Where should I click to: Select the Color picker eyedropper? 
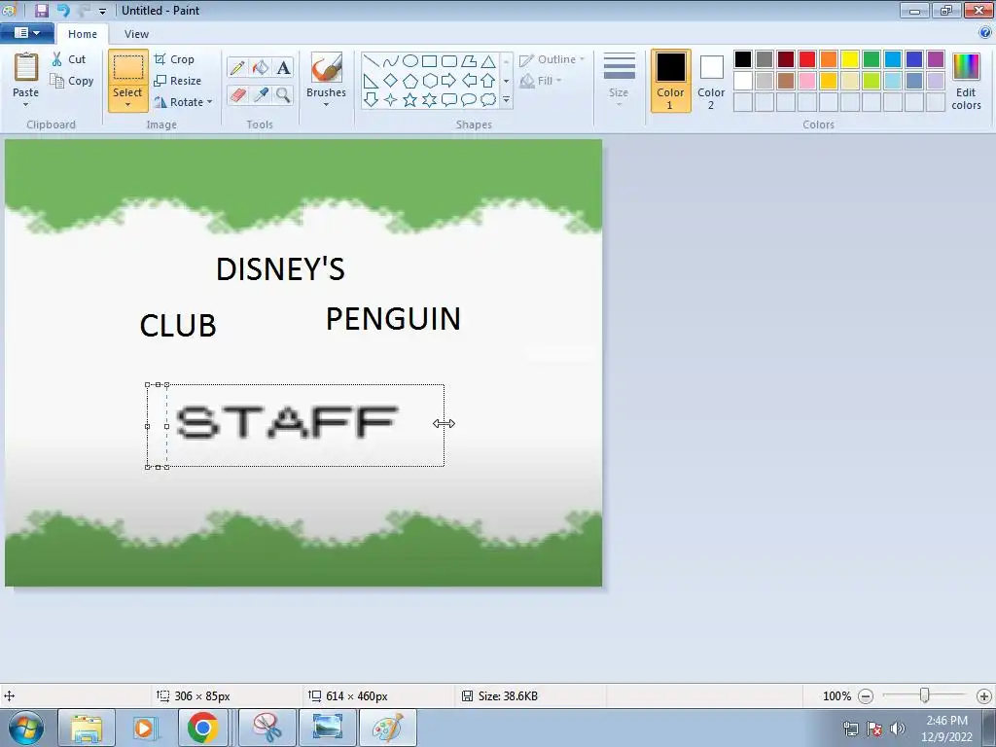point(261,94)
